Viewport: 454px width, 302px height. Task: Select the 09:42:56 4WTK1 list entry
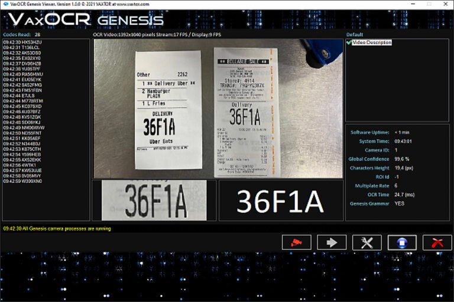click(x=20, y=165)
